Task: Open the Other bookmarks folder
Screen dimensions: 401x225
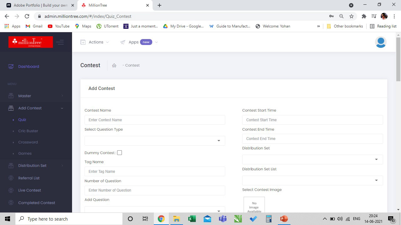Action: tap(345, 26)
